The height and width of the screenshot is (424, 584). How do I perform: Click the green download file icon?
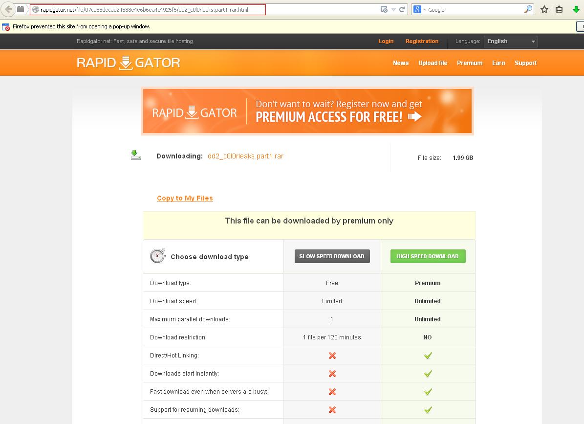(135, 155)
